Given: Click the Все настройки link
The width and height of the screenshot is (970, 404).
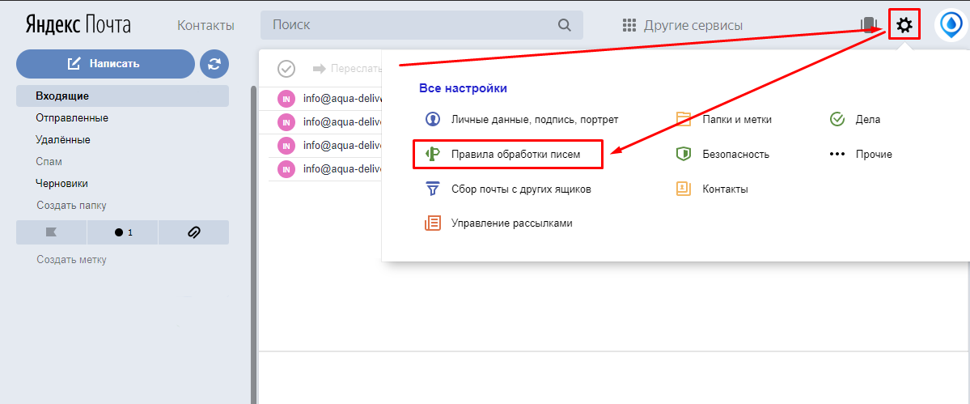Looking at the screenshot, I should tap(463, 88).
